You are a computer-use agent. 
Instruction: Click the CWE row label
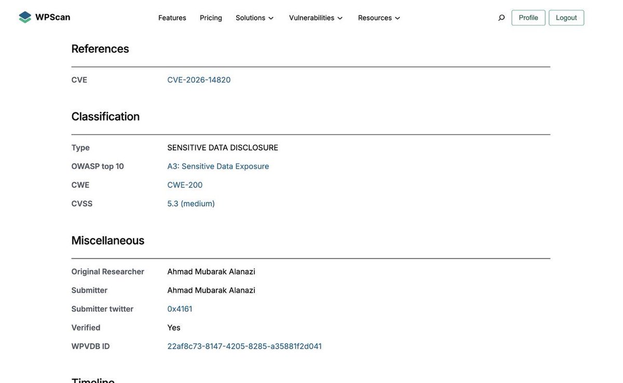[80, 185]
